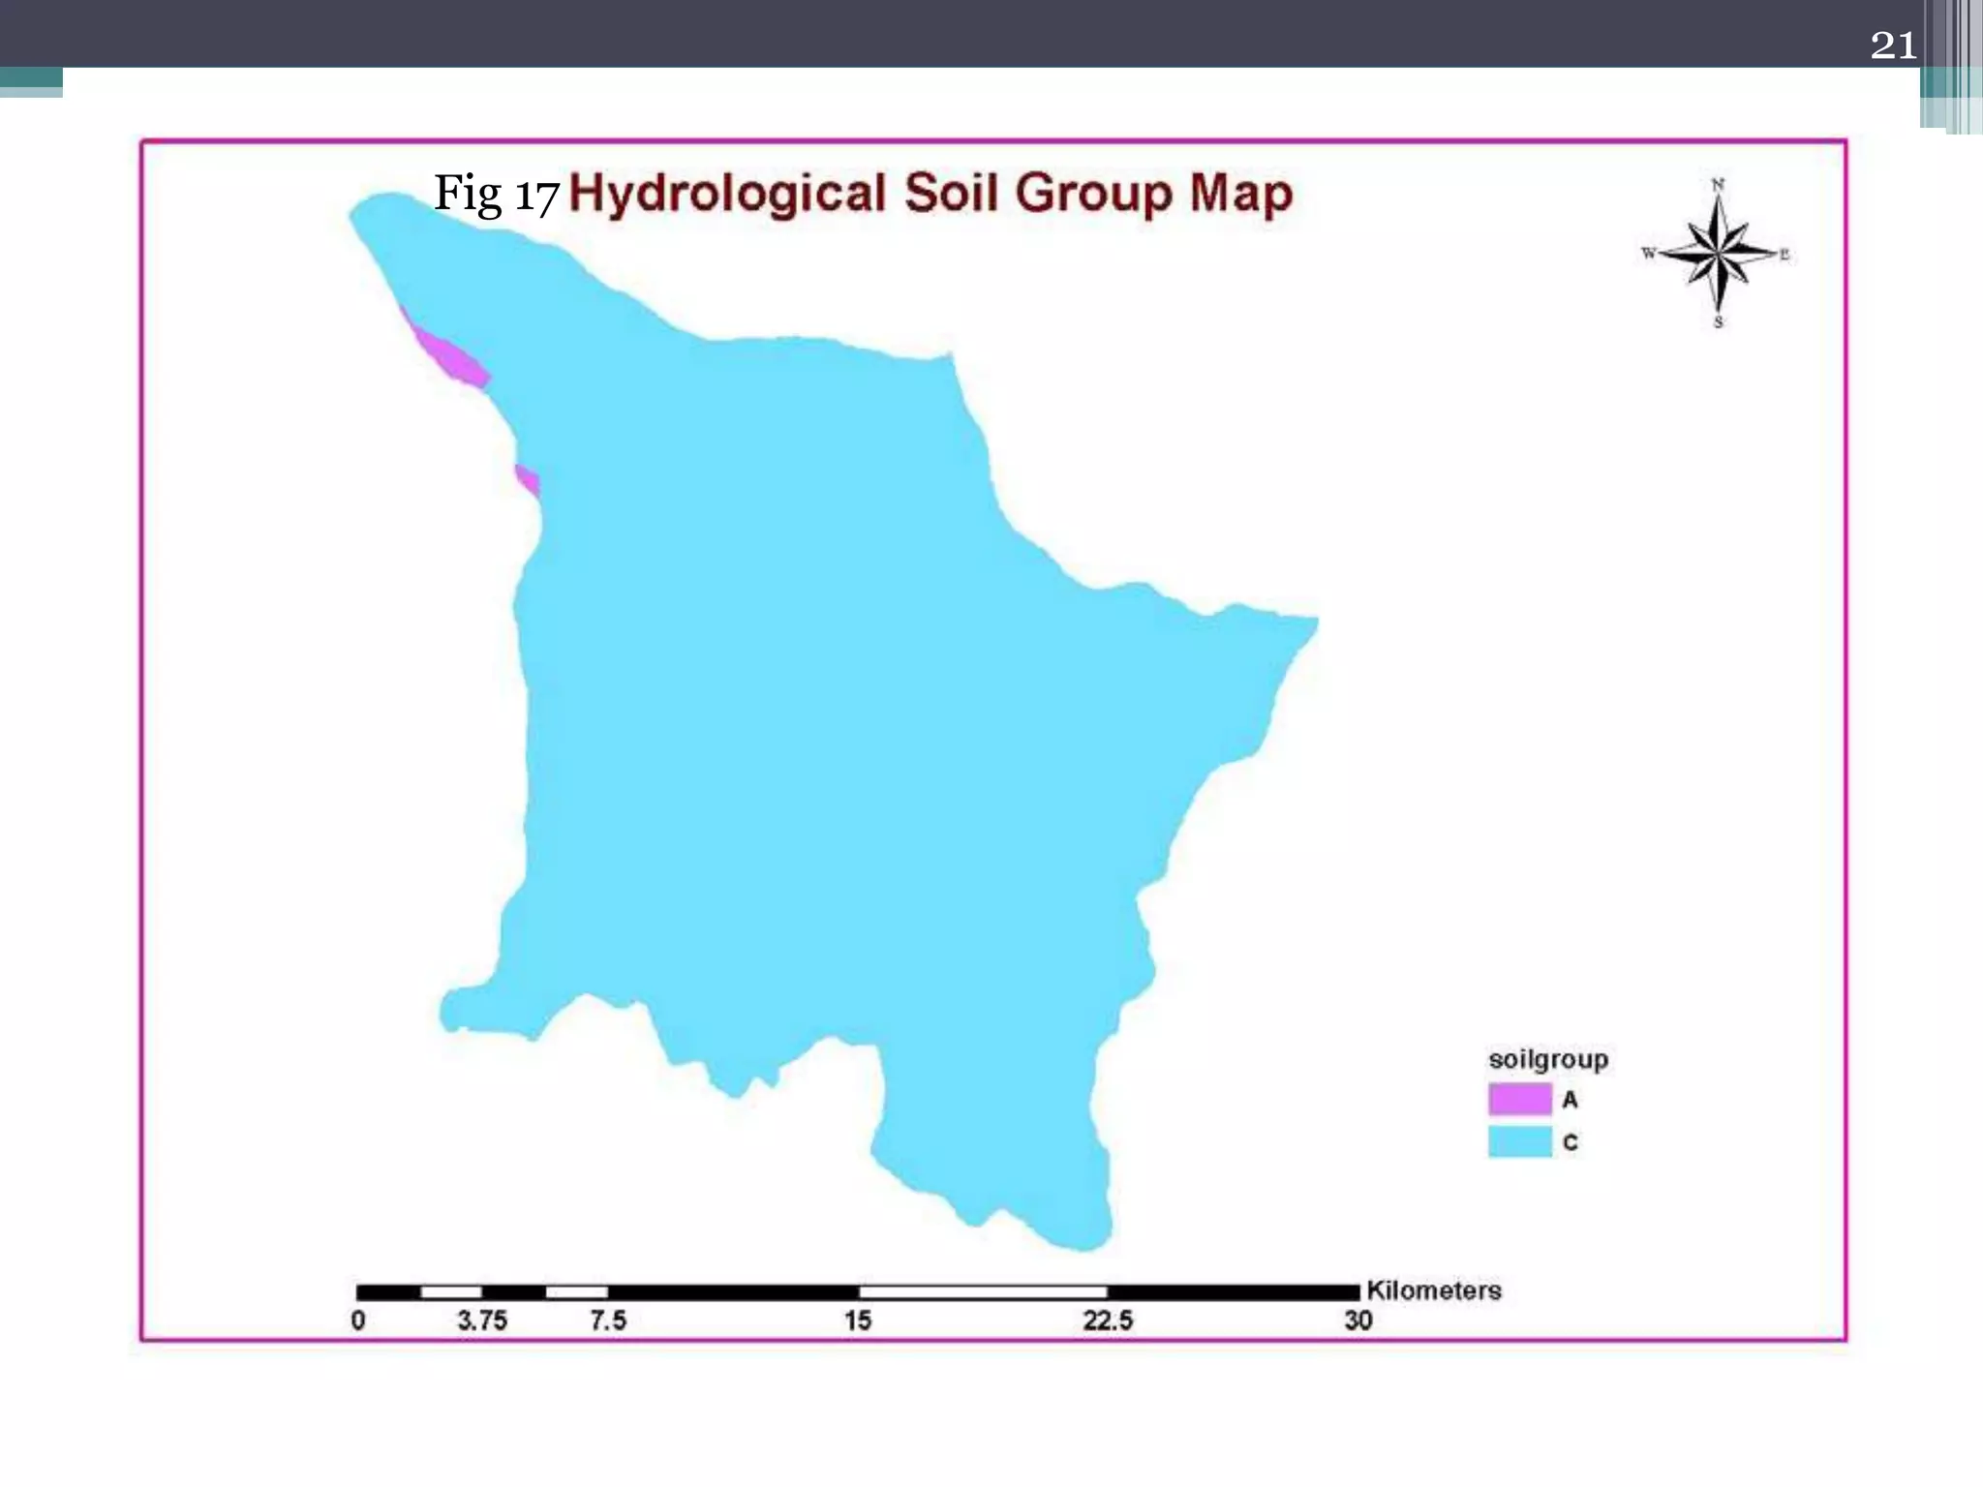Click the small pink soil patch on map
The height and width of the screenshot is (1487, 1983).
point(528,480)
